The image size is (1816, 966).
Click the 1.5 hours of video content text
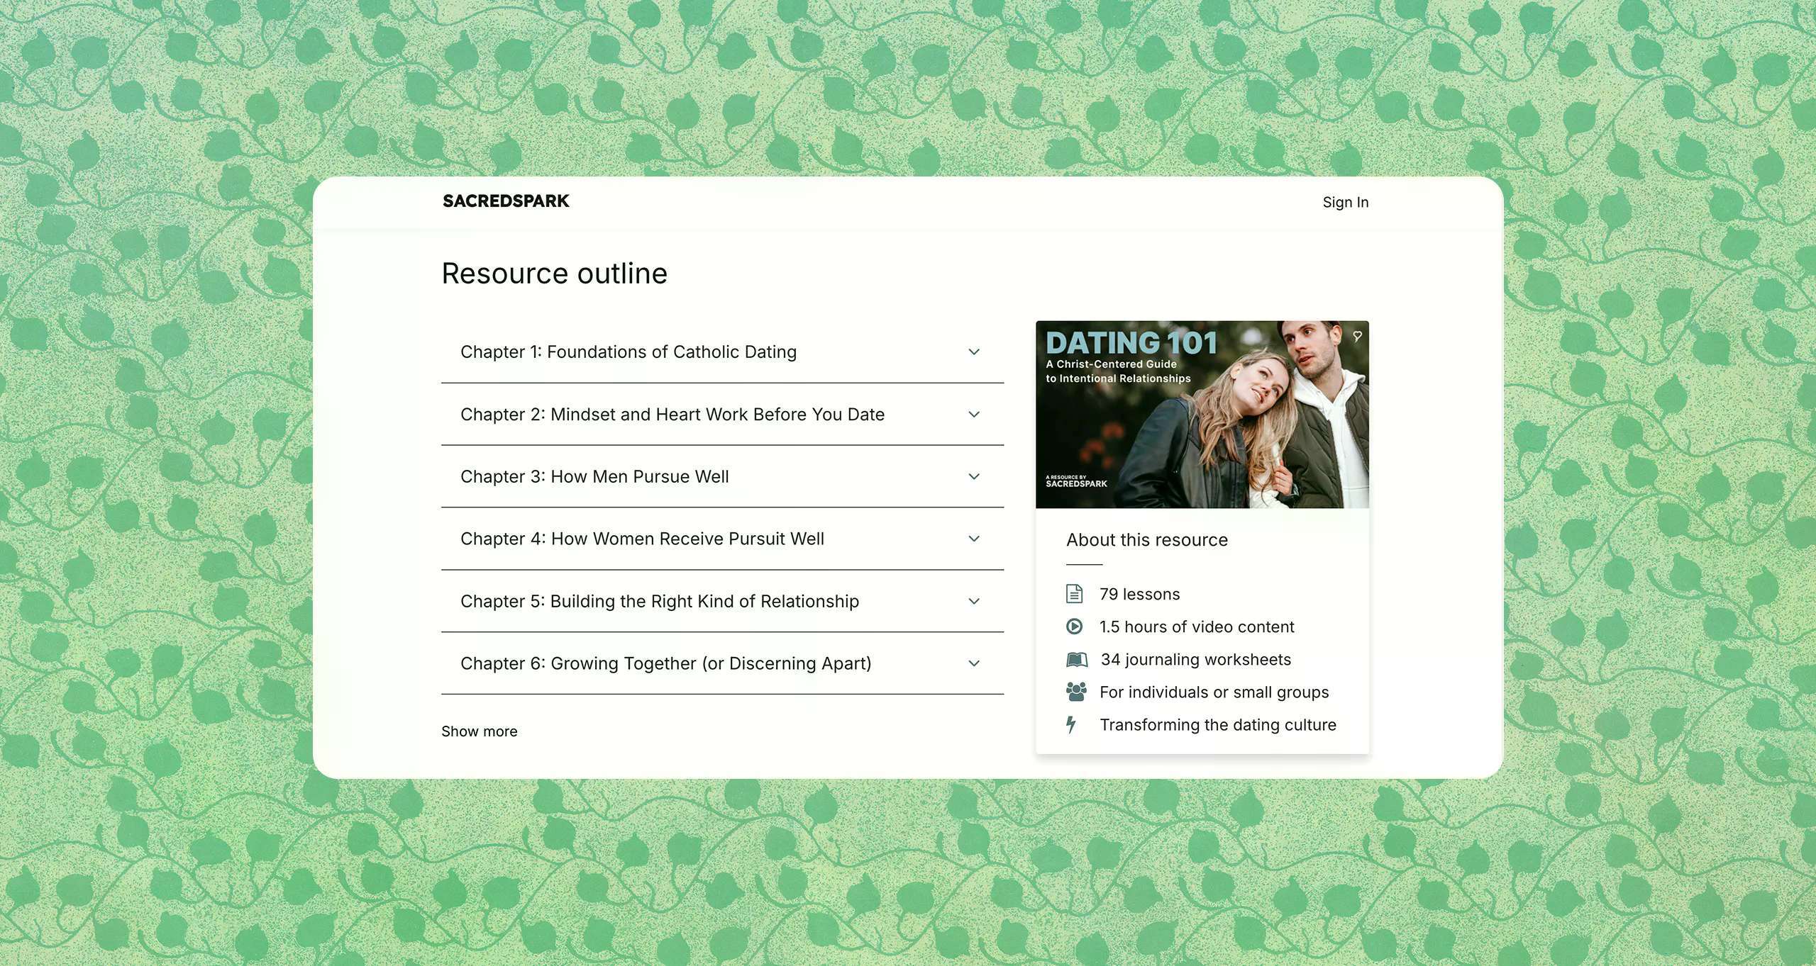[x=1197, y=627]
